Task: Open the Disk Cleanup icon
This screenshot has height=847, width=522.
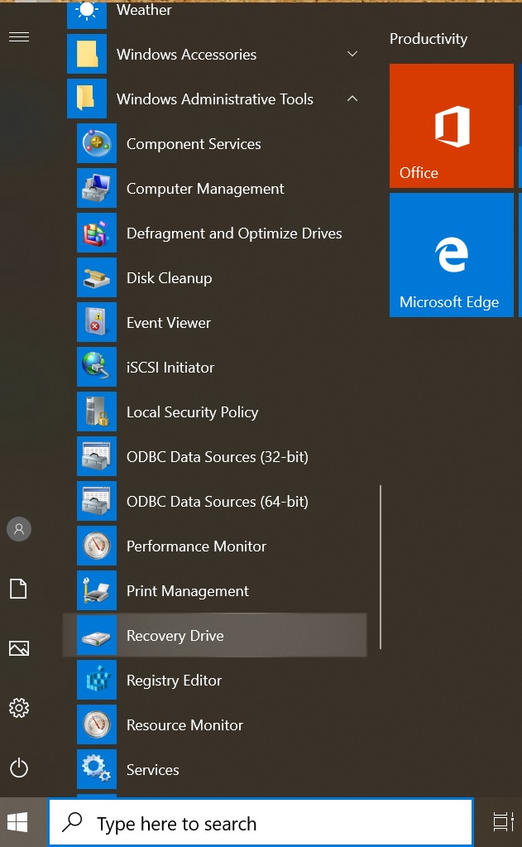Action: tap(97, 277)
